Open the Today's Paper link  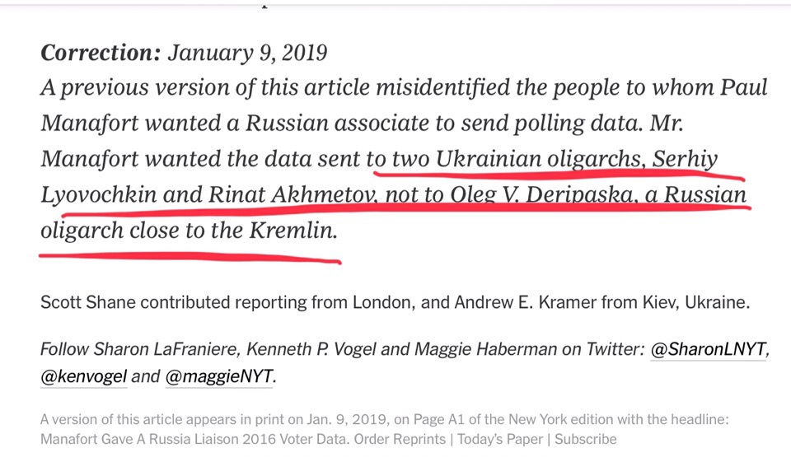tap(500, 439)
